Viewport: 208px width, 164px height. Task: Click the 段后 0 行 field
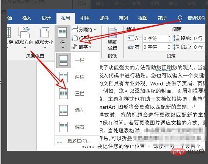(x=199, y=47)
